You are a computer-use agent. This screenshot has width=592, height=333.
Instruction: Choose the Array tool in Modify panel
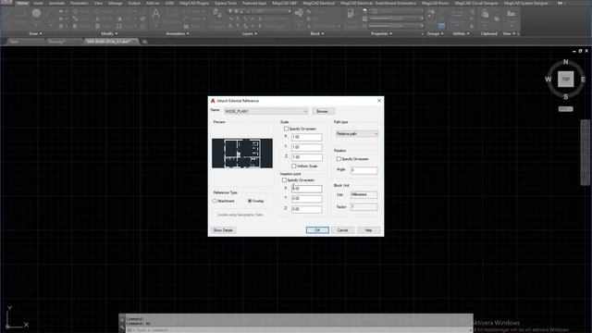[119, 26]
